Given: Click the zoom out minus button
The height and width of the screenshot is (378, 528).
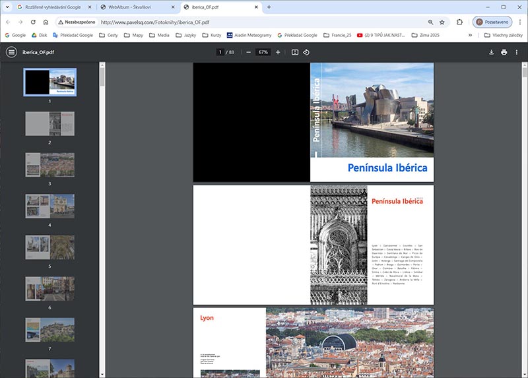Looking at the screenshot, I should pos(248,52).
